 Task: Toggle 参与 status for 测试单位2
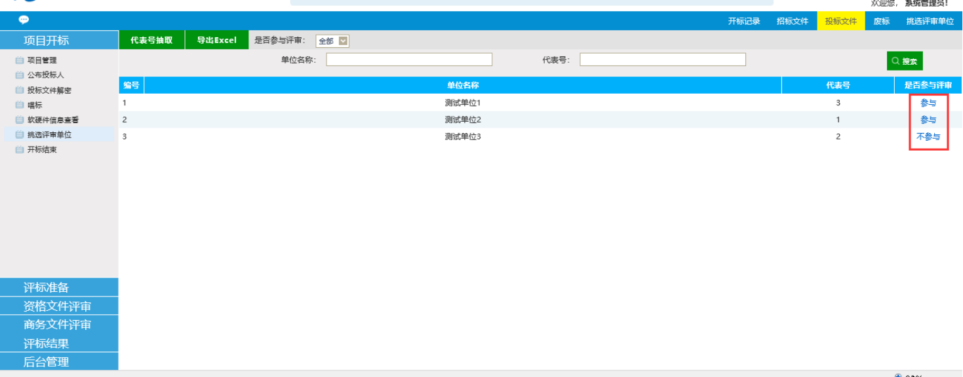tap(928, 120)
